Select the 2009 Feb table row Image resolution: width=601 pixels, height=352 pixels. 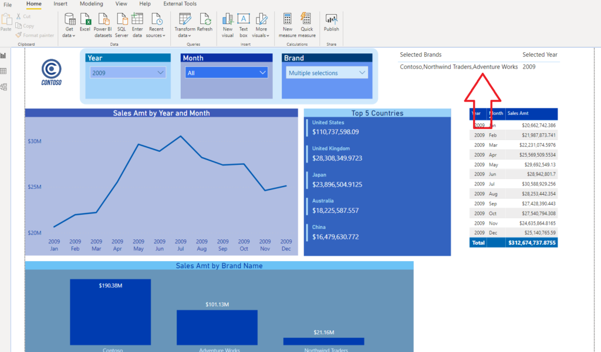[513, 135]
